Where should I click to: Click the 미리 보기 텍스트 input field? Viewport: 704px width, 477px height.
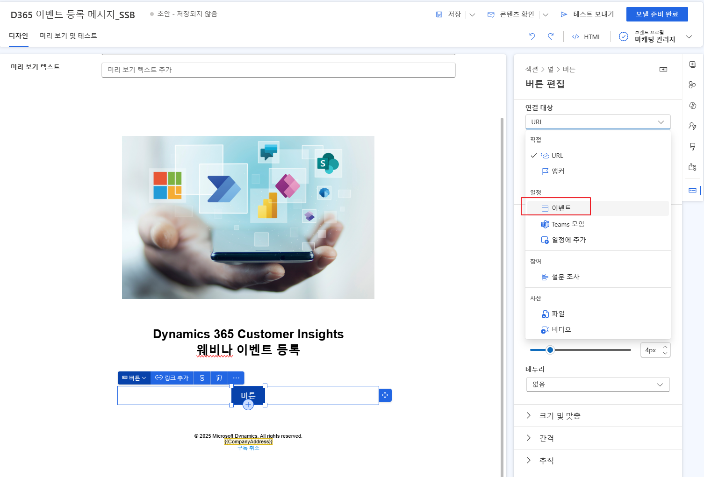(279, 70)
